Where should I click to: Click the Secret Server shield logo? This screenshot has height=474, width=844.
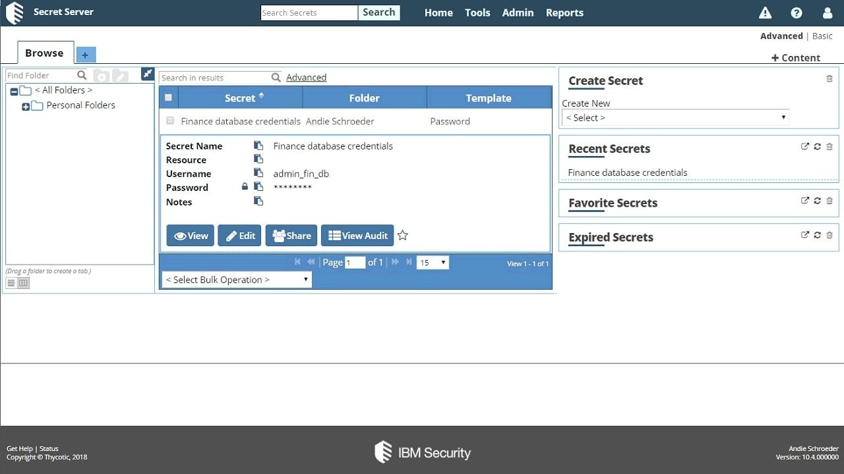point(15,13)
